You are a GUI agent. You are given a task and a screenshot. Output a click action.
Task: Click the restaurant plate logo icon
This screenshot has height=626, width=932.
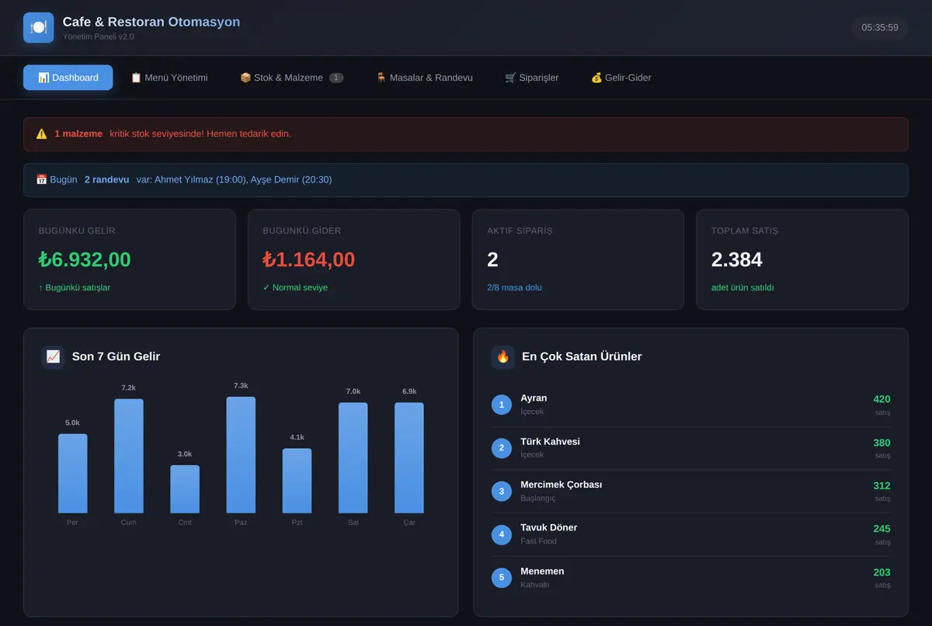tap(39, 27)
